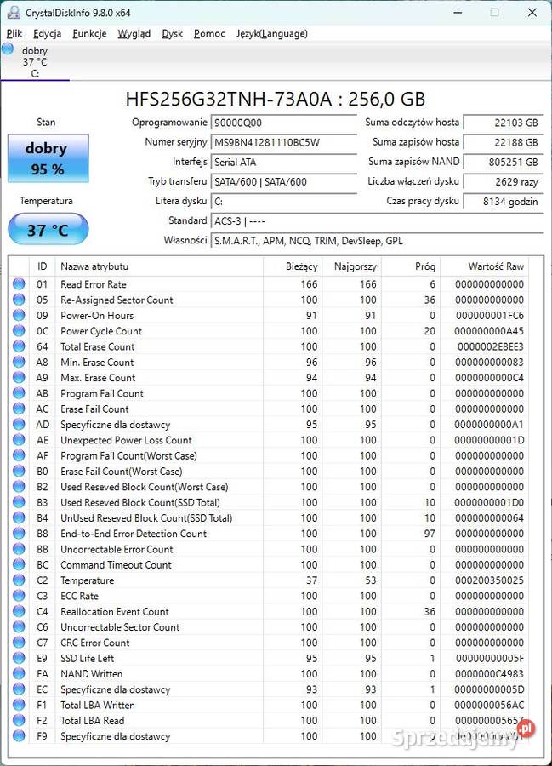Select the UnUsed Reseved Block Count(SSD Total) row
This screenshot has width=552, height=766.
click(x=269, y=517)
